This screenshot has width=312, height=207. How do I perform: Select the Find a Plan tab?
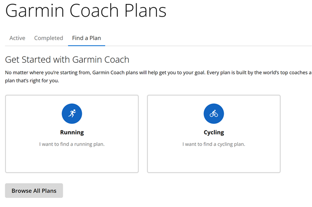[87, 38]
